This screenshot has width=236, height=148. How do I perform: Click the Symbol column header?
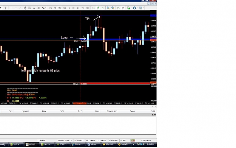pyautogui.click(x=25, y=111)
